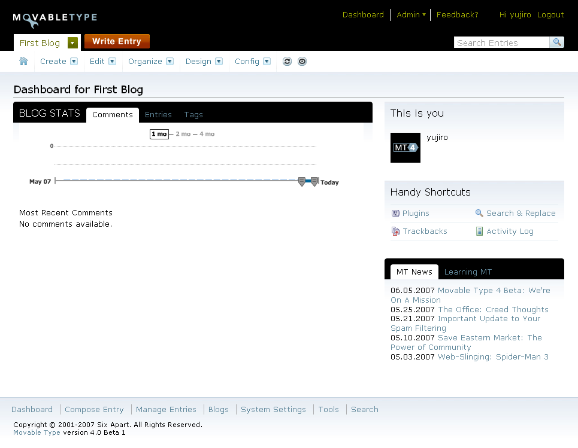578x448 pixels.
Task: Click the Logout link
Action: [x=550, y=15]
